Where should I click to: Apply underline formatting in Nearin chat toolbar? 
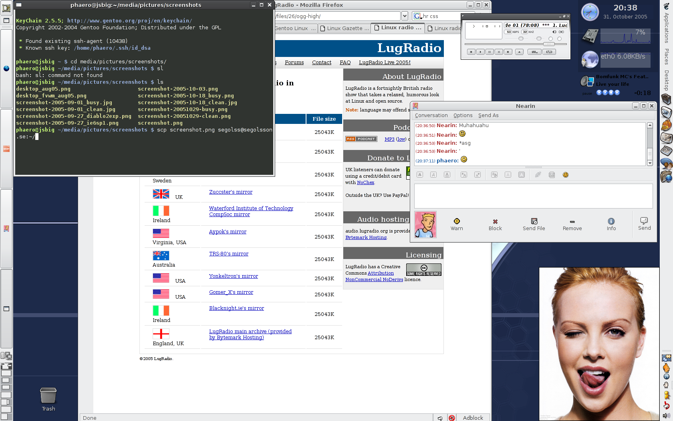coord(447,175)
